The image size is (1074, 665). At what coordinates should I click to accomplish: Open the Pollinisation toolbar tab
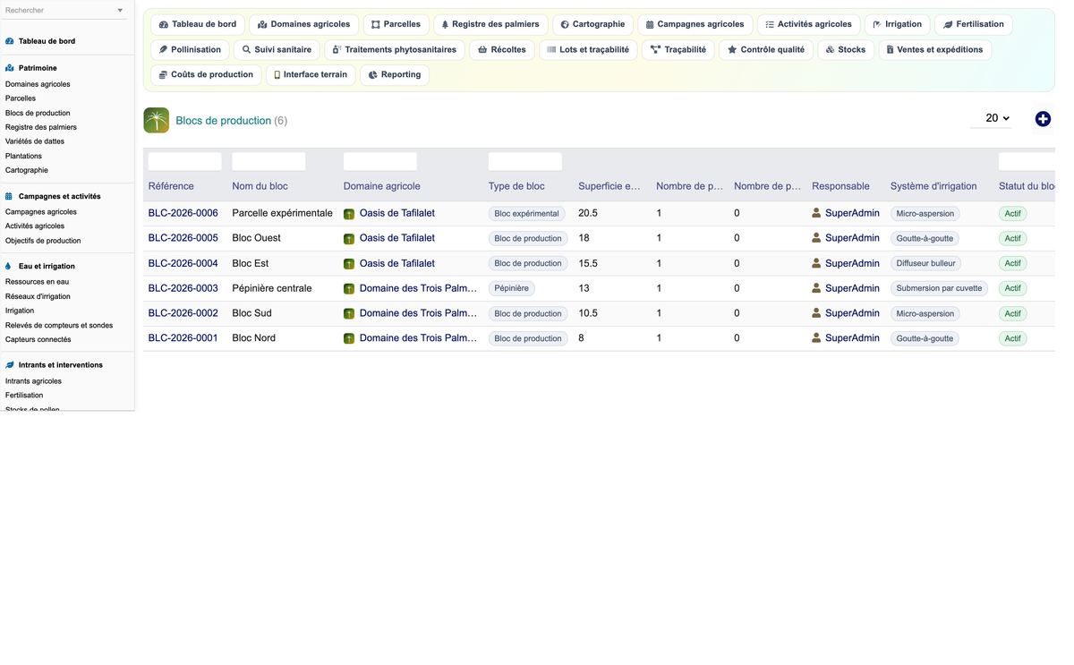(190, 49)
